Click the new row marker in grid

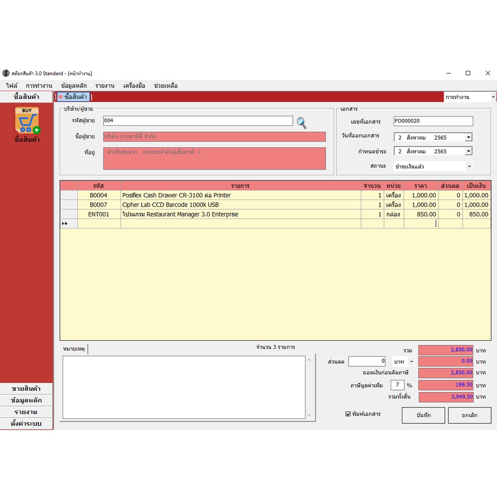pyautogui.click(x=65, y=223)
